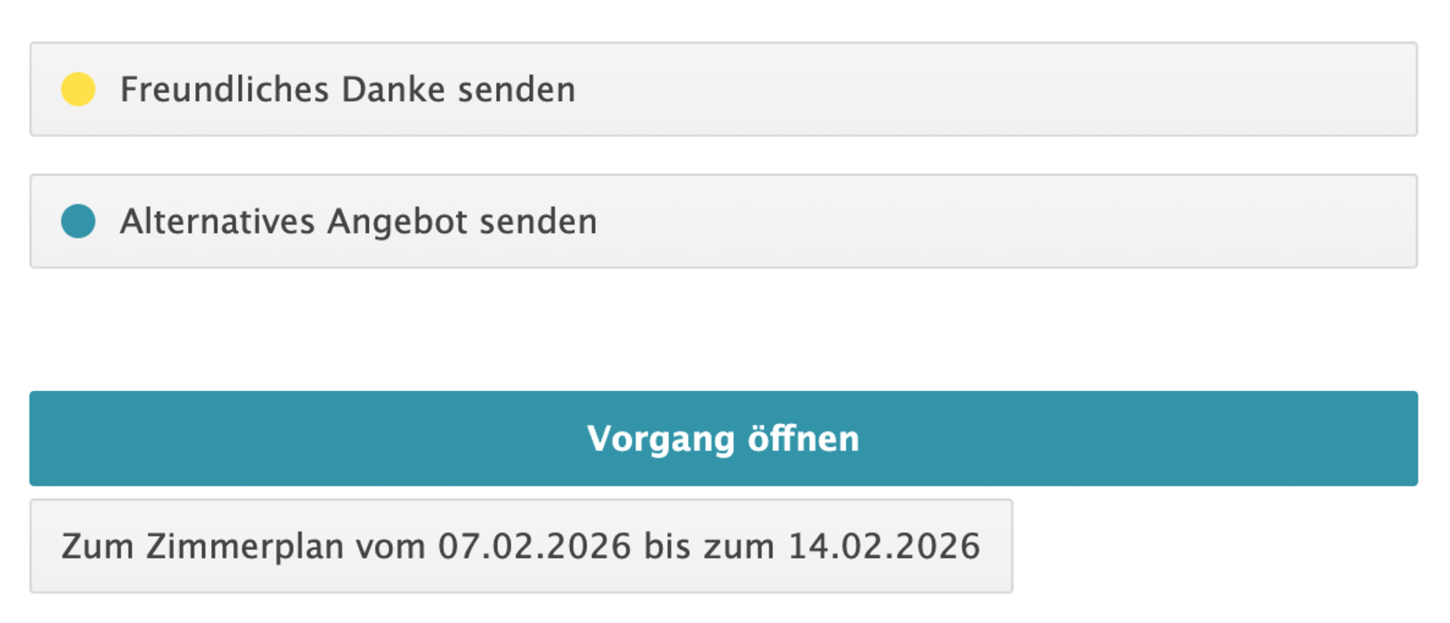Viewport: 1450px width, 623px height.
Task: Choose the 'Alternatives Angebot' option row
Action: (722, 221)
